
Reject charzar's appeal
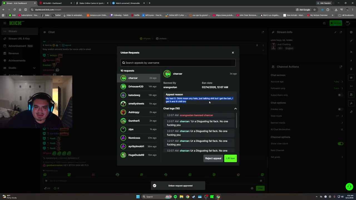(213, 158)
